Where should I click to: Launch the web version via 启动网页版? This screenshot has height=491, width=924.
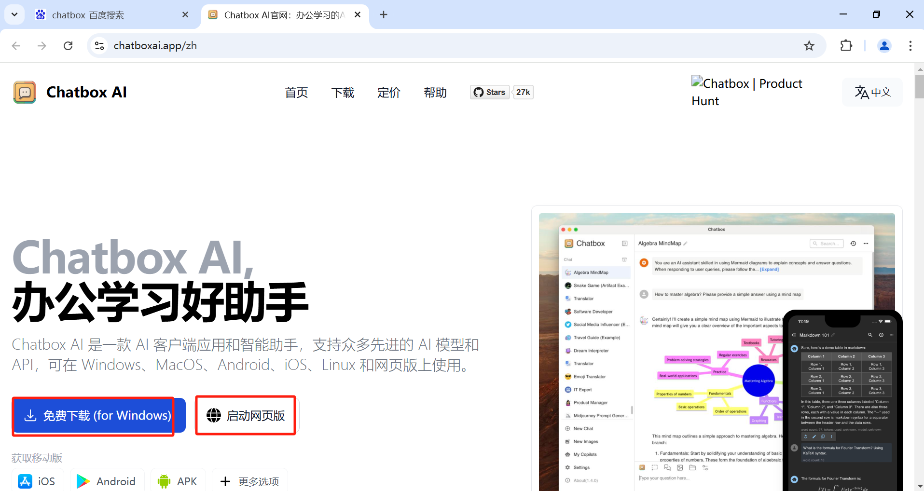point(246,415)
